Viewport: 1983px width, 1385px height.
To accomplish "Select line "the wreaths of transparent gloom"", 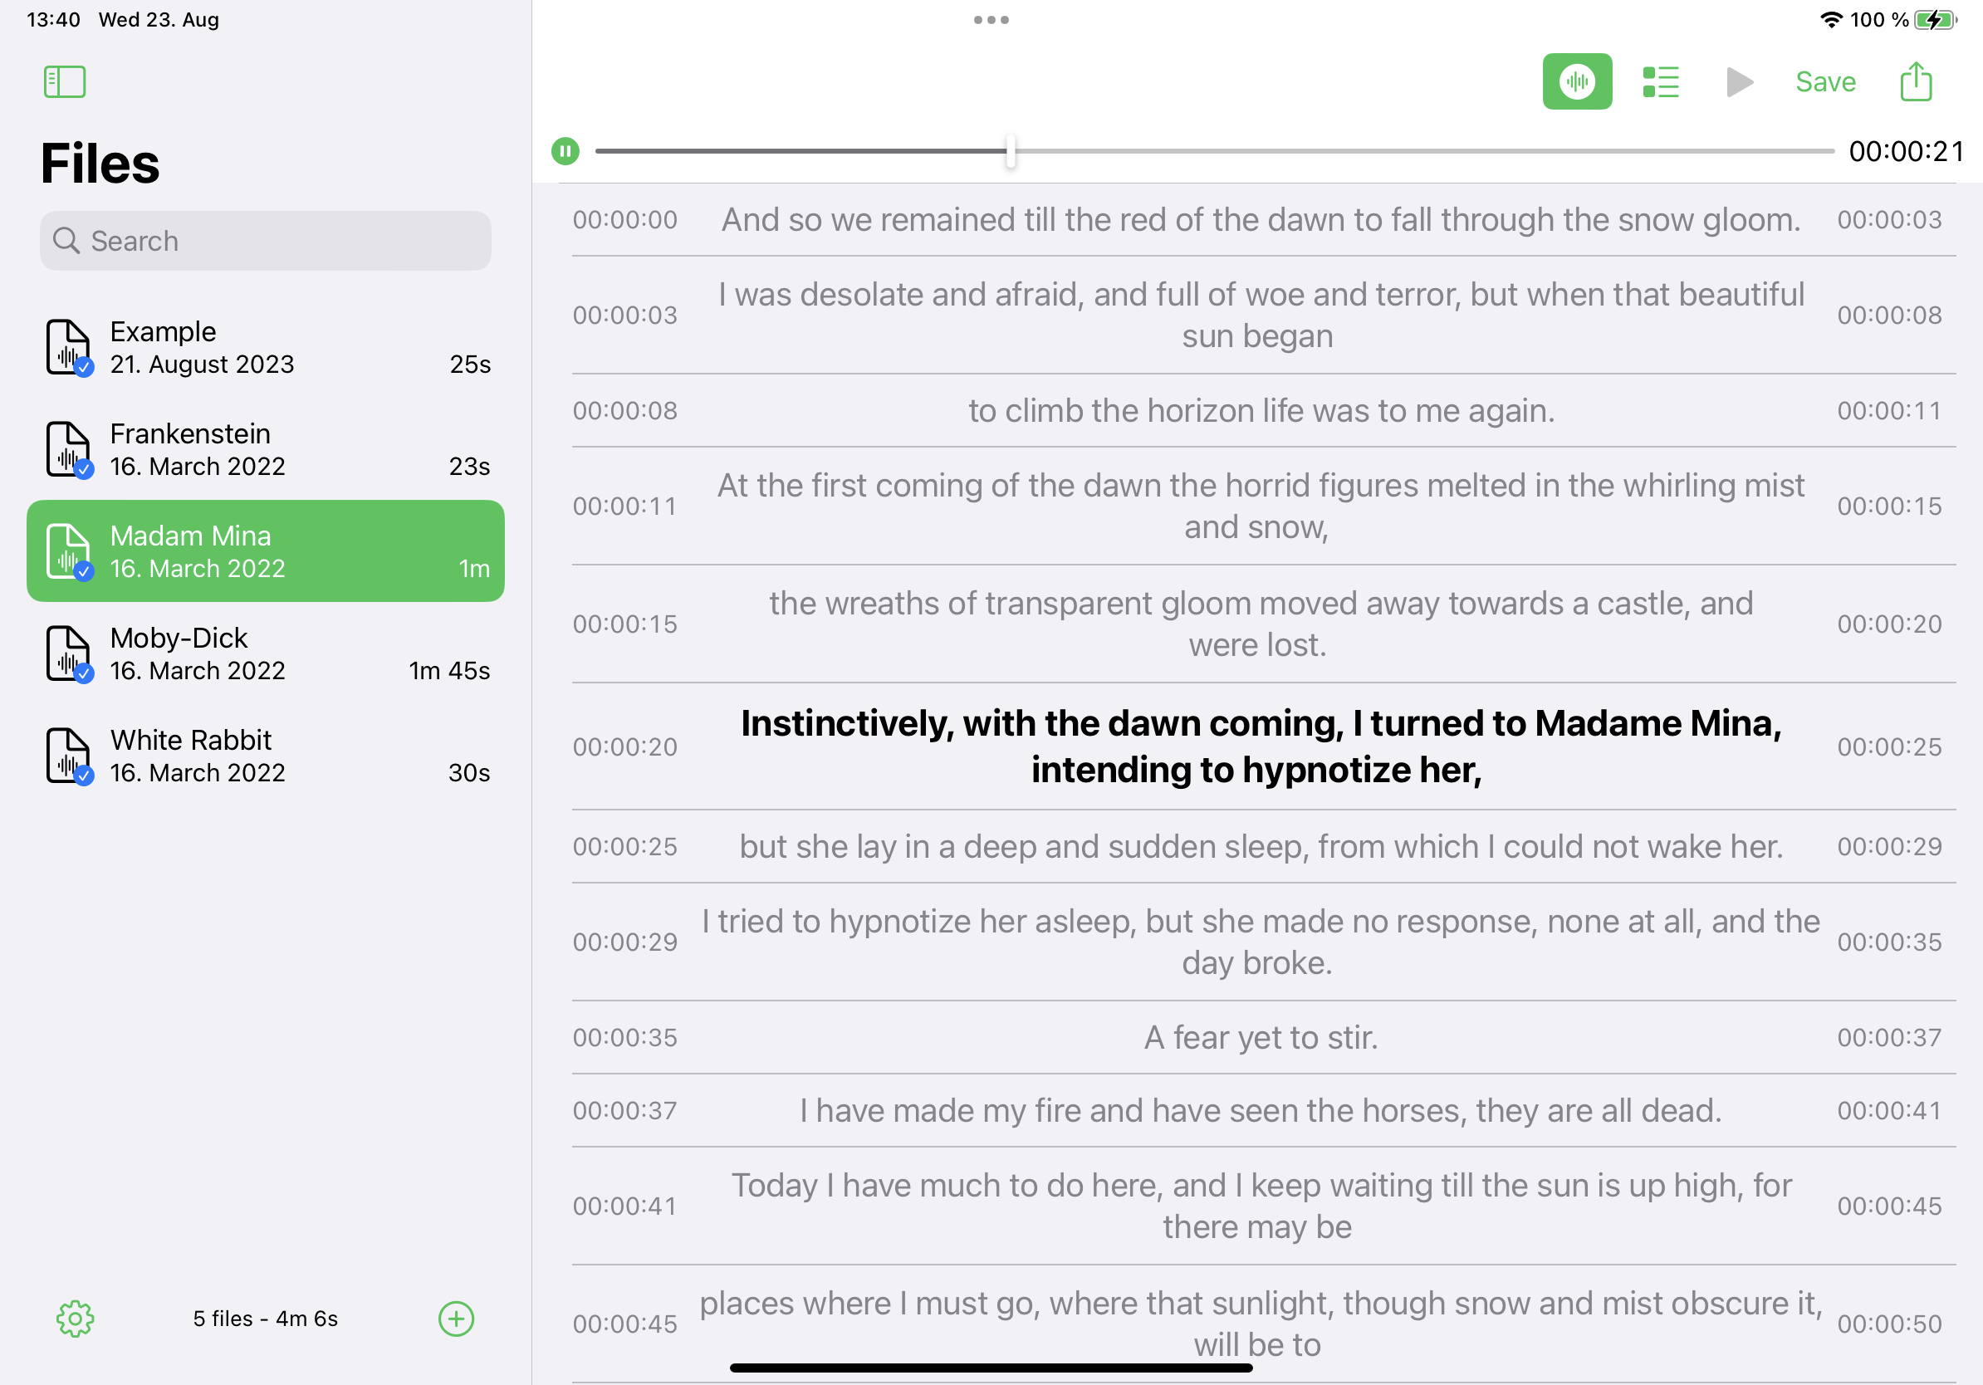I will coord(1261,624).
